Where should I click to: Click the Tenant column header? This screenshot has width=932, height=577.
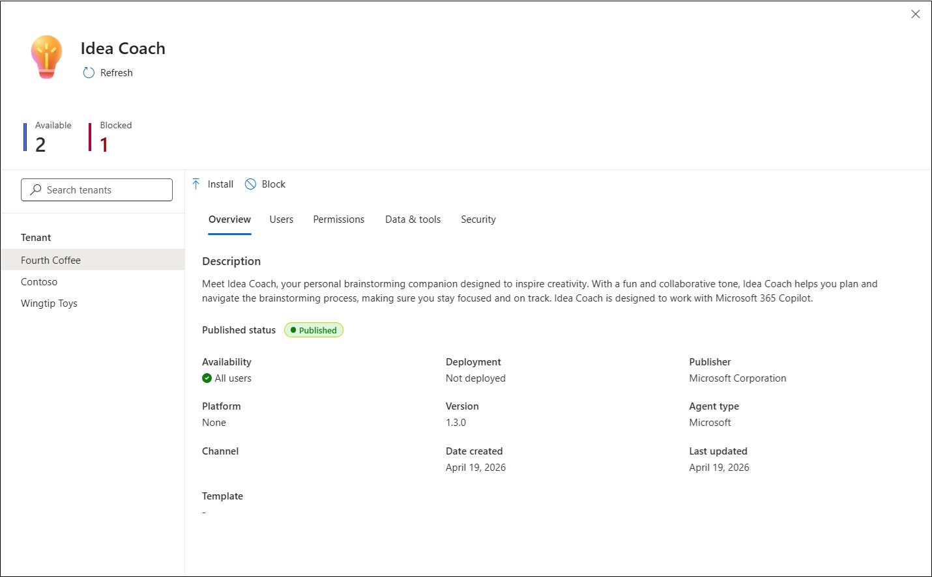tap(36, 238)
